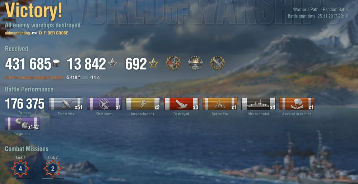Click the IX F. DER GROßE ship name

tap(54, 33)
